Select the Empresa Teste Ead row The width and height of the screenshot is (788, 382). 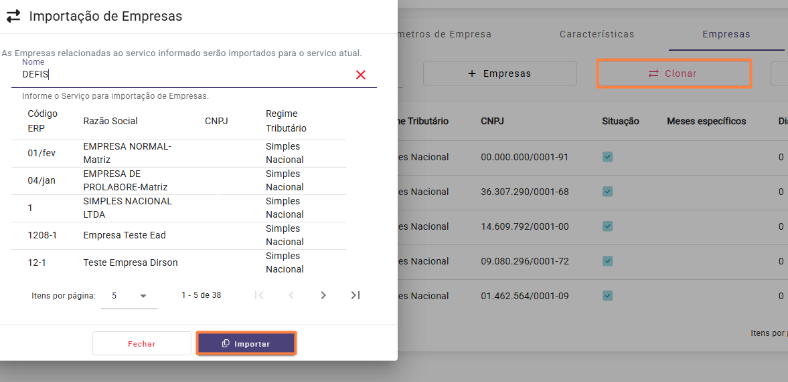(x=125, y=235)
